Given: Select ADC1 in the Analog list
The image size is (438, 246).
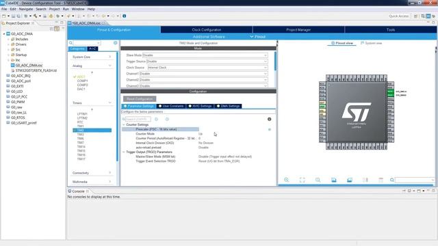Looking at the screenshot, I should (x=81, y=77).
